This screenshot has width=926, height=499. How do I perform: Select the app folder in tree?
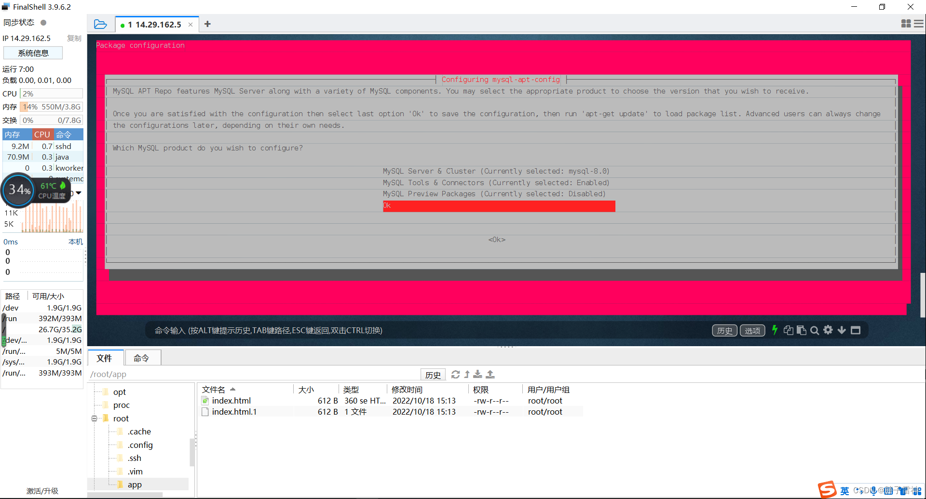(135, 485)
